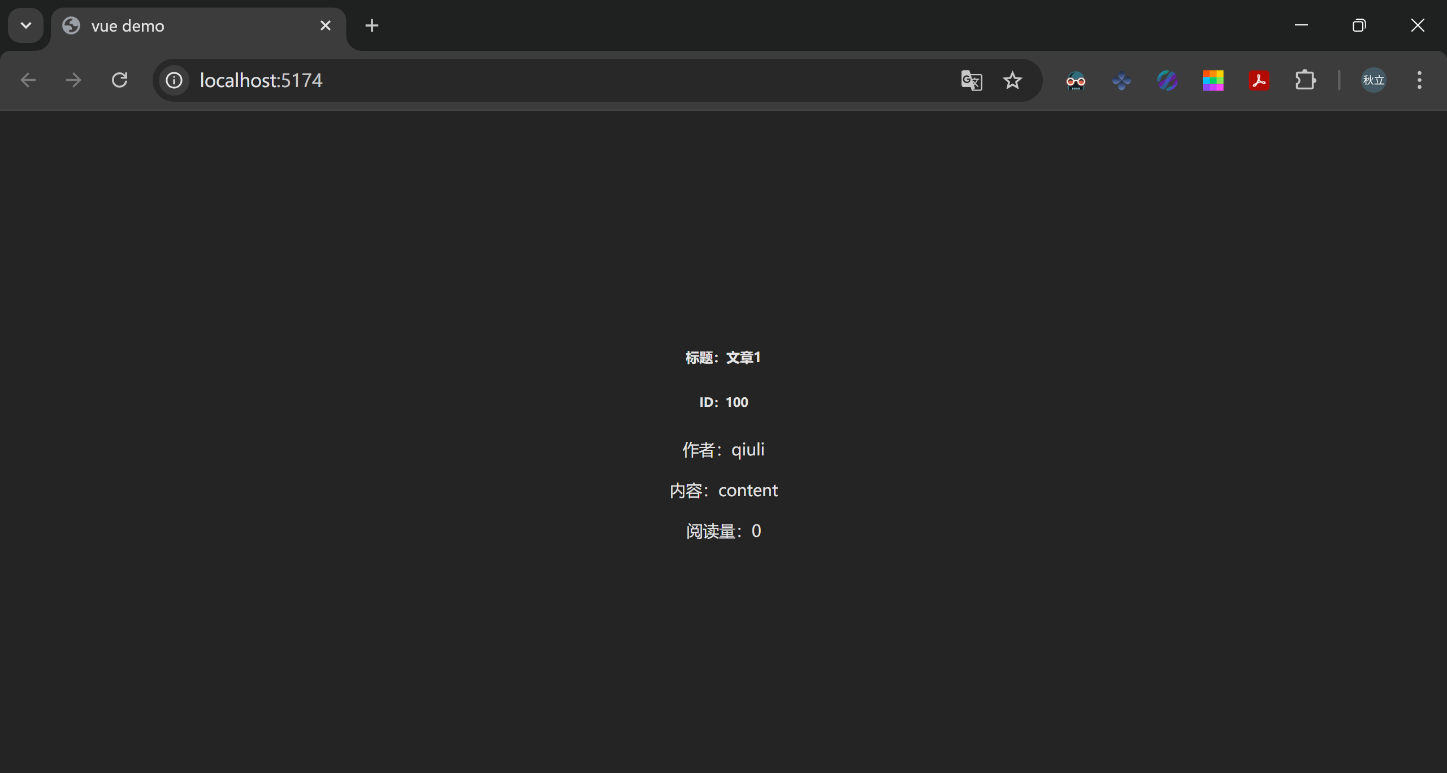Open Chrome three-dot menu
Screen dimensions: 1447x773
point(1419,80)
